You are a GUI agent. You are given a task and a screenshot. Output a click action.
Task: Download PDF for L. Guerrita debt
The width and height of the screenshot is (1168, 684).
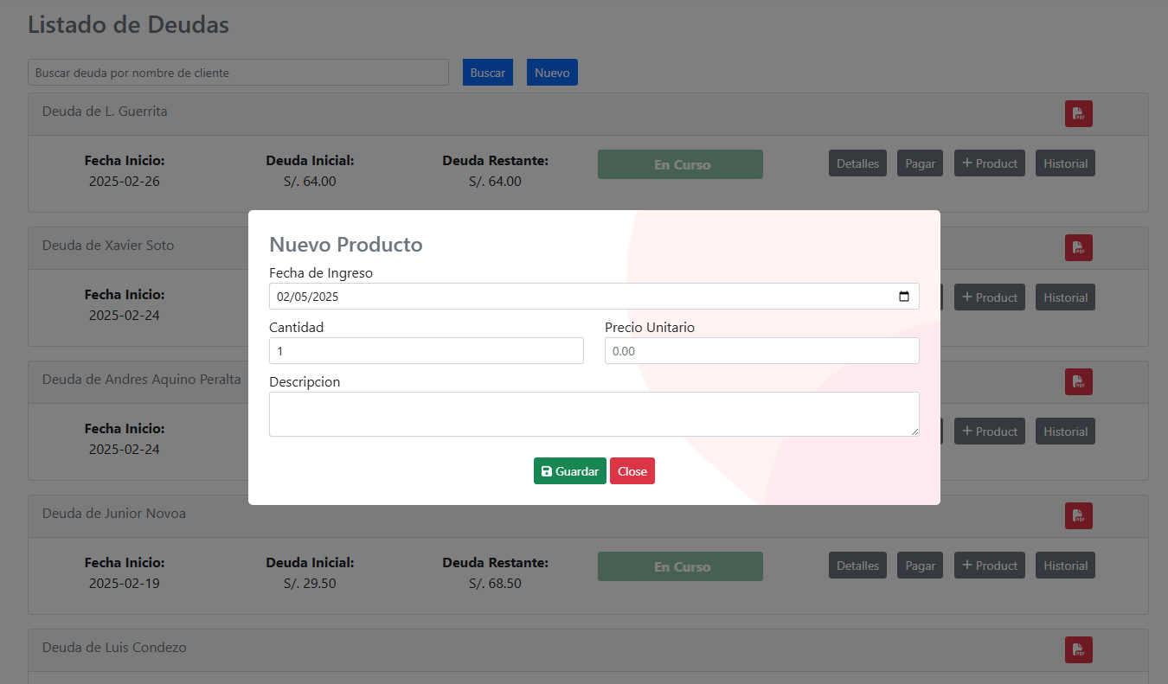1078,114
